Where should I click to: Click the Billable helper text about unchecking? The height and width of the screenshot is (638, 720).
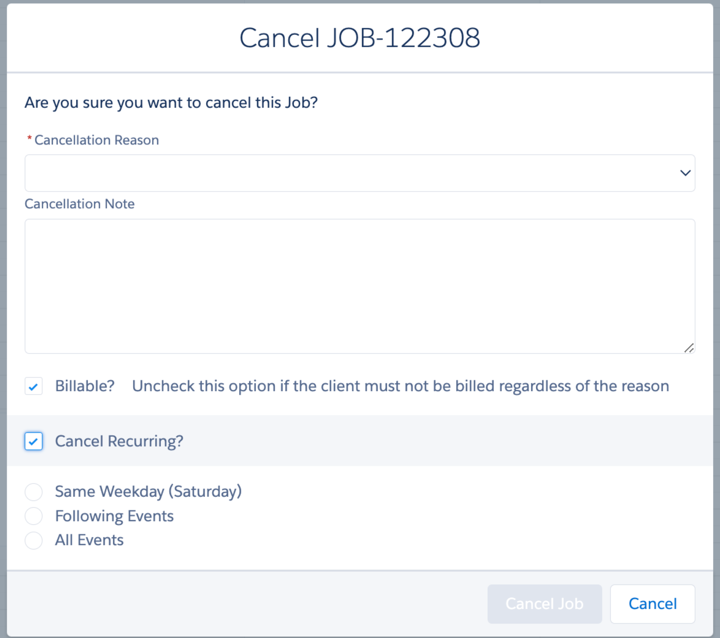pos(400,386)
